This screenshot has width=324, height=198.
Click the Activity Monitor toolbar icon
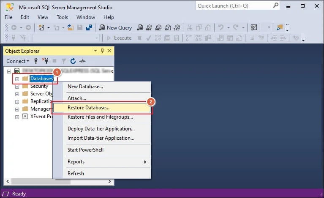254,27
